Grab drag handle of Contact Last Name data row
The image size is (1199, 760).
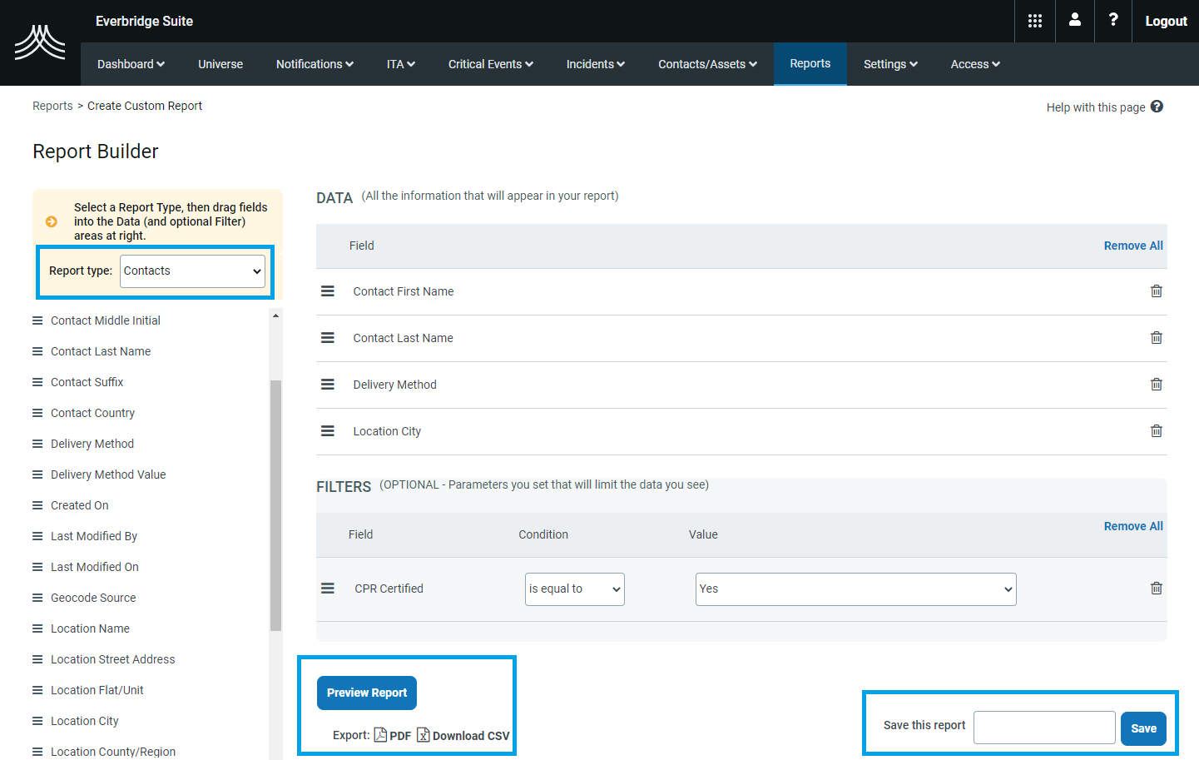328,338
